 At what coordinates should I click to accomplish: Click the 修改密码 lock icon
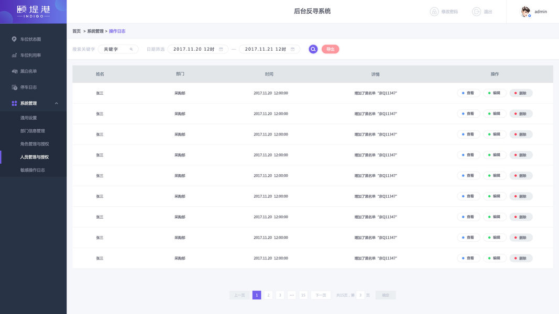[434, 12]
